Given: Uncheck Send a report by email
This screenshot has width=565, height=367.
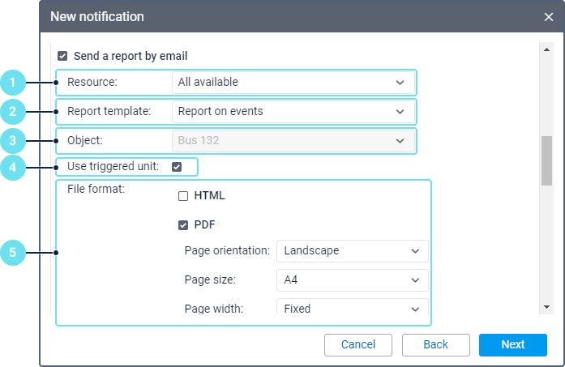Looking at the screenshot, I should point(62,57).
